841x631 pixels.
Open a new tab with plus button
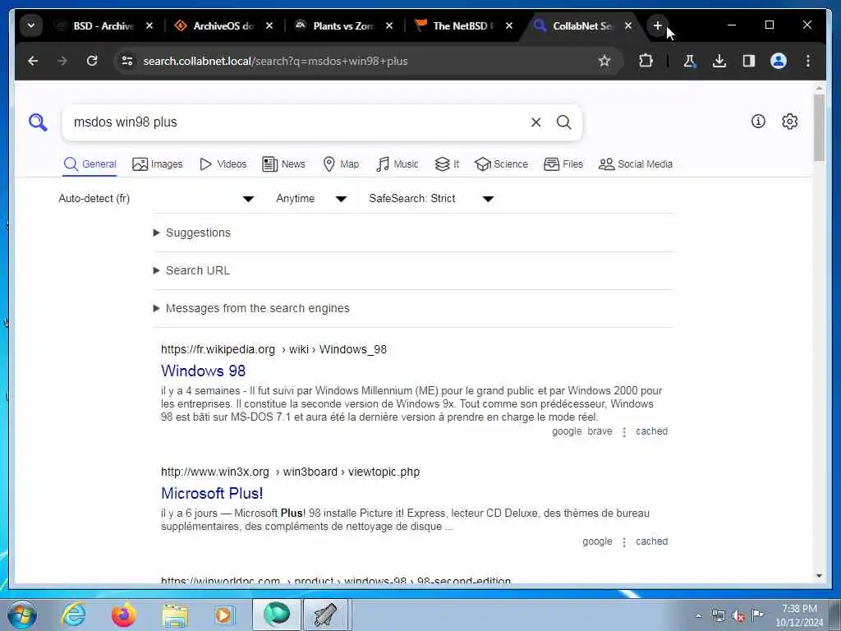(658, 25)
